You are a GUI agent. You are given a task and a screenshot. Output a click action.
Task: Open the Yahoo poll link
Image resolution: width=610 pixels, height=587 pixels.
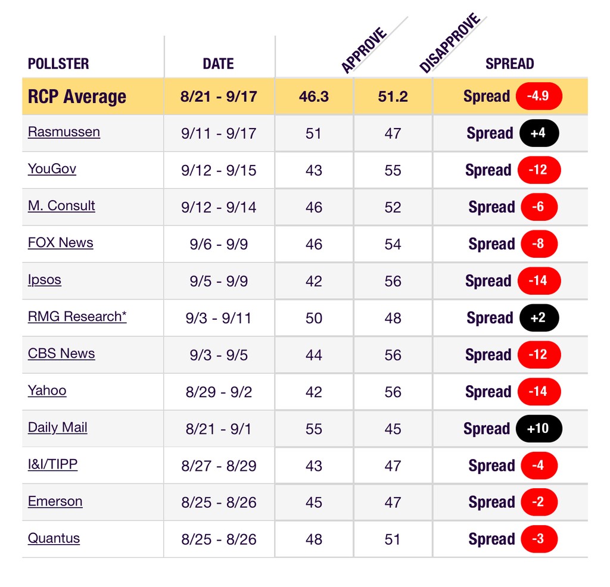click(47, 391)
